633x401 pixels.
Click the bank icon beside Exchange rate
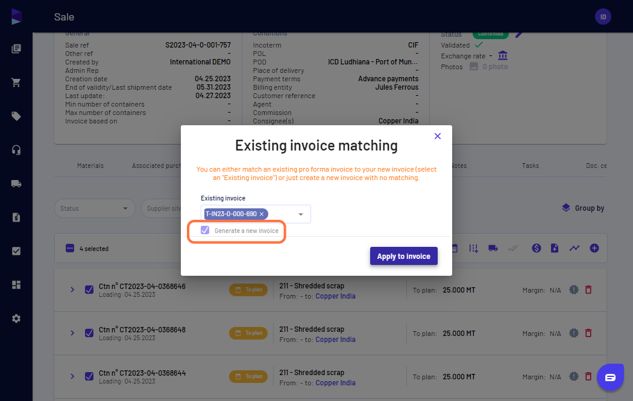click(503, 55)
